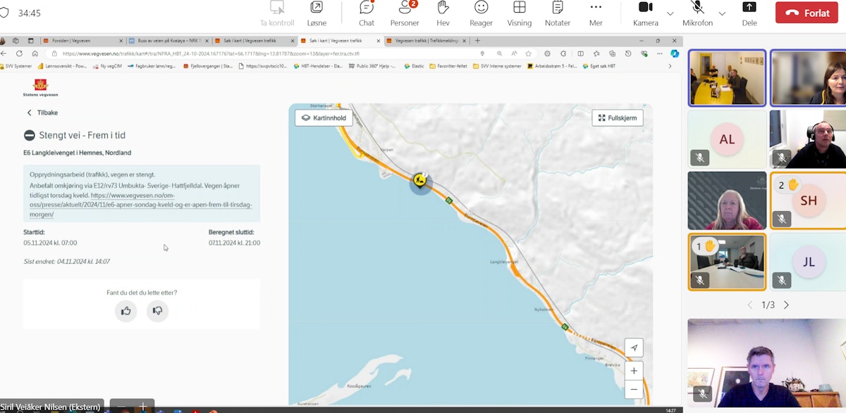Image resolution: width=846 pixels, height=413 pixels.
Task: Open the Personer participants list
Action: (405, 13)
